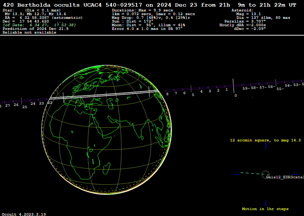Click the asteroid 'Mag = 13.1' value

coord(248,14)
